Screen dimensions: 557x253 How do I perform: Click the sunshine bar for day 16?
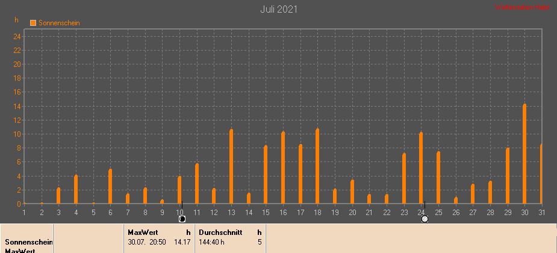[283, 167]
